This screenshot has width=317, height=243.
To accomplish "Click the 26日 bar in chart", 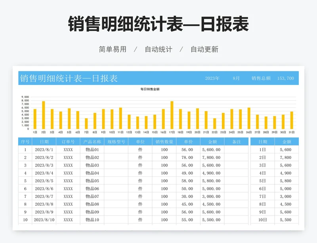I will (249, 118).
